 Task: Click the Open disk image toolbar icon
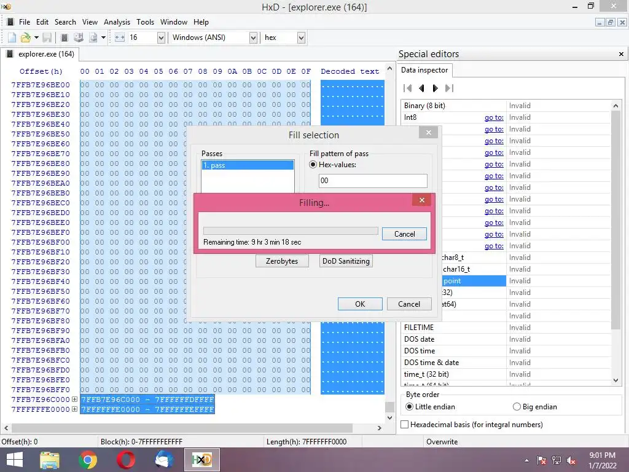(x=93, y=37)
